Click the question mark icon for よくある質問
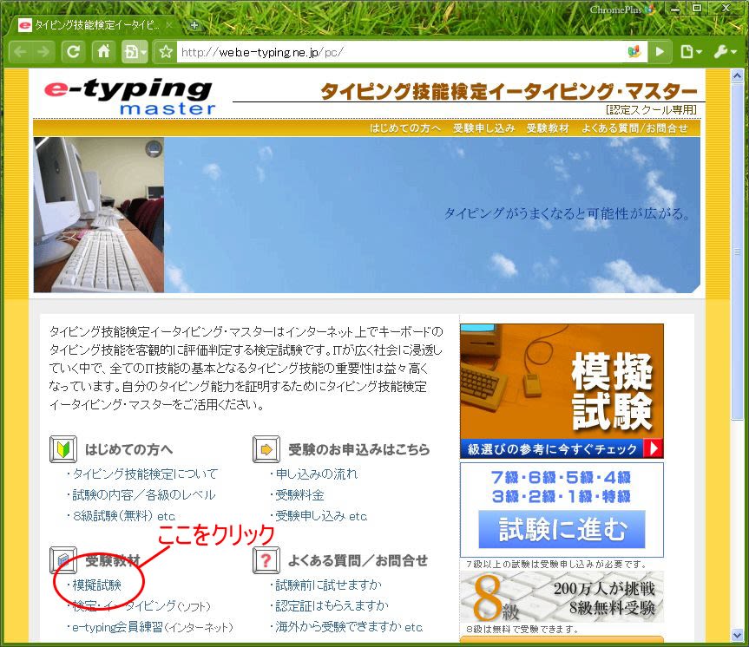749x647 pixels. coord(266,561)
